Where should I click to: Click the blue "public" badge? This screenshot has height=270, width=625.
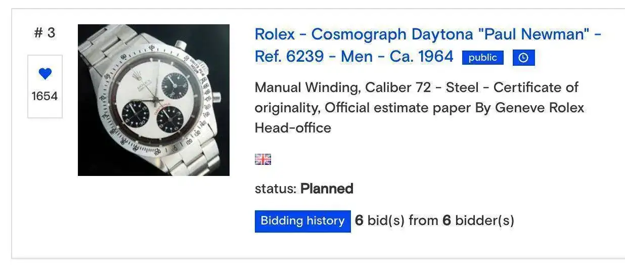coord(482,58)
